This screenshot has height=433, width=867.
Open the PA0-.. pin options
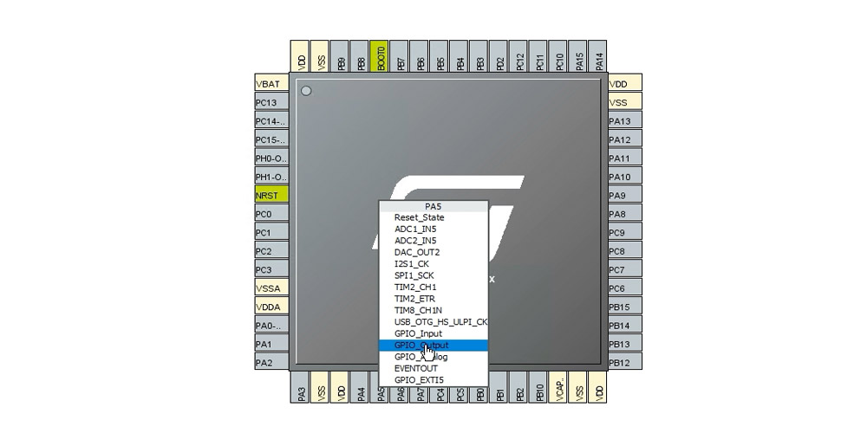click(271, 326)
